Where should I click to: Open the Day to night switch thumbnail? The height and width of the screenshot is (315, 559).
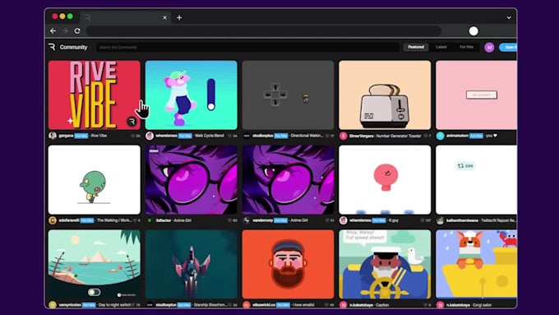point(95,264)
